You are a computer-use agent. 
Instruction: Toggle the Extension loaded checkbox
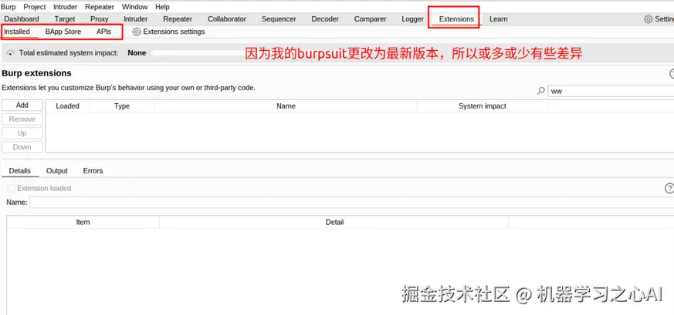coord(12,188)
